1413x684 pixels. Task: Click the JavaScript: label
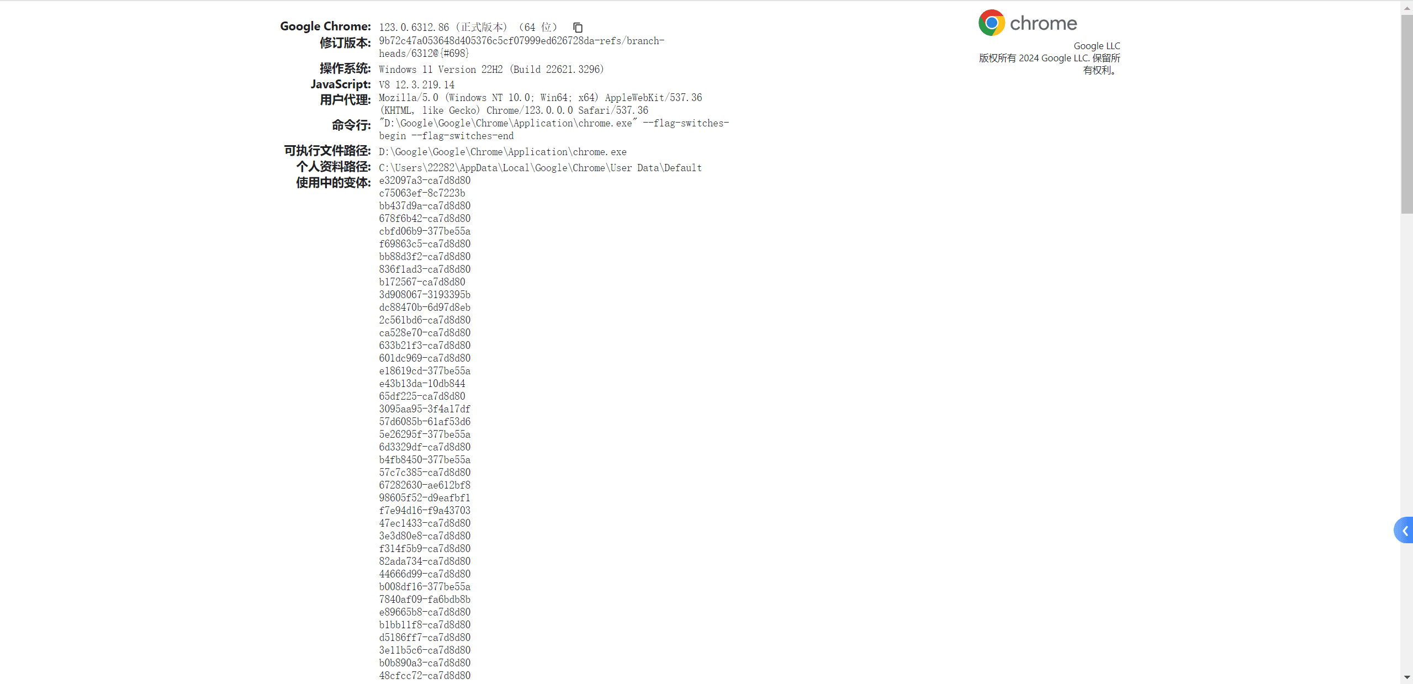[x=340, y=84]
